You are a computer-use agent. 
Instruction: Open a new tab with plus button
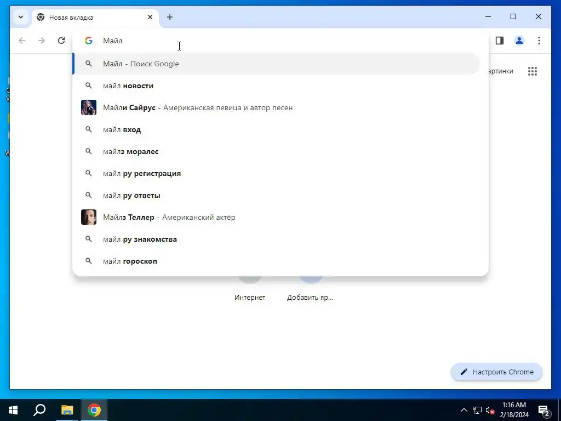coord(170,17)
